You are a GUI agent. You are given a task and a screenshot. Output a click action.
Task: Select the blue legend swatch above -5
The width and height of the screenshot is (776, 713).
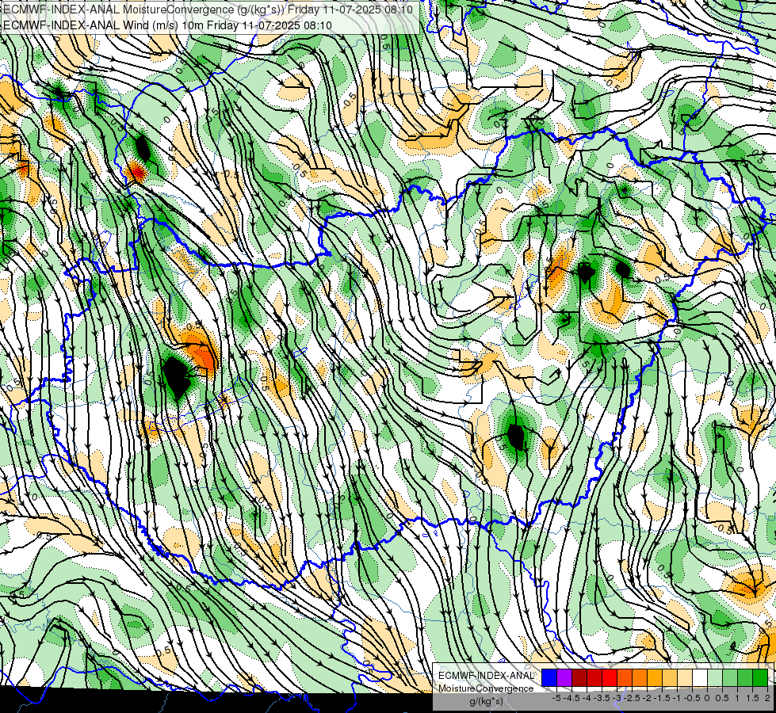[x=549, y=678]
